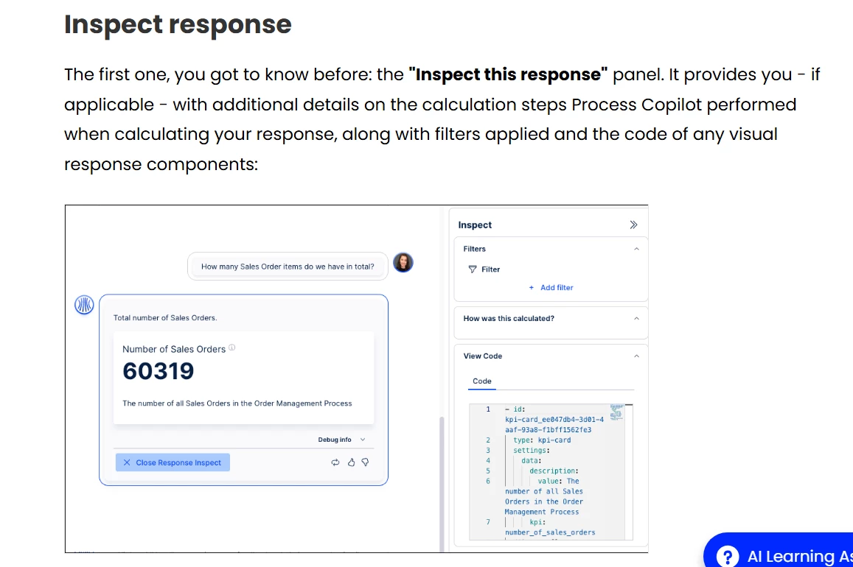Click the code editor minimap thumbnail
The image size is (853, 567).
coord(617,412)
